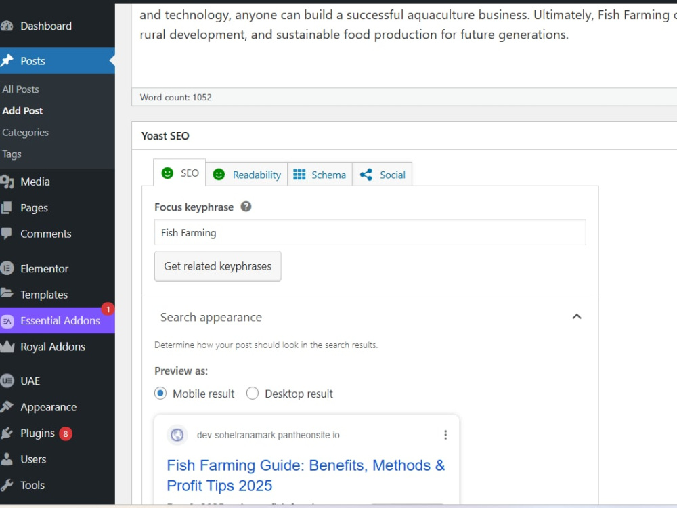The height and width of the screenshot is (508, 677).
Task: Click the Media icon in sidebar
Action: pos(7,182)
